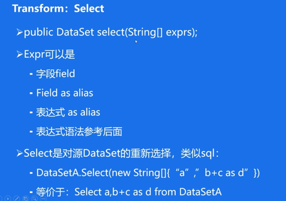Click the 'DataSetA.Select(new String[]...' code example
This screenshot has width=286, height=201.
(148, 173)
